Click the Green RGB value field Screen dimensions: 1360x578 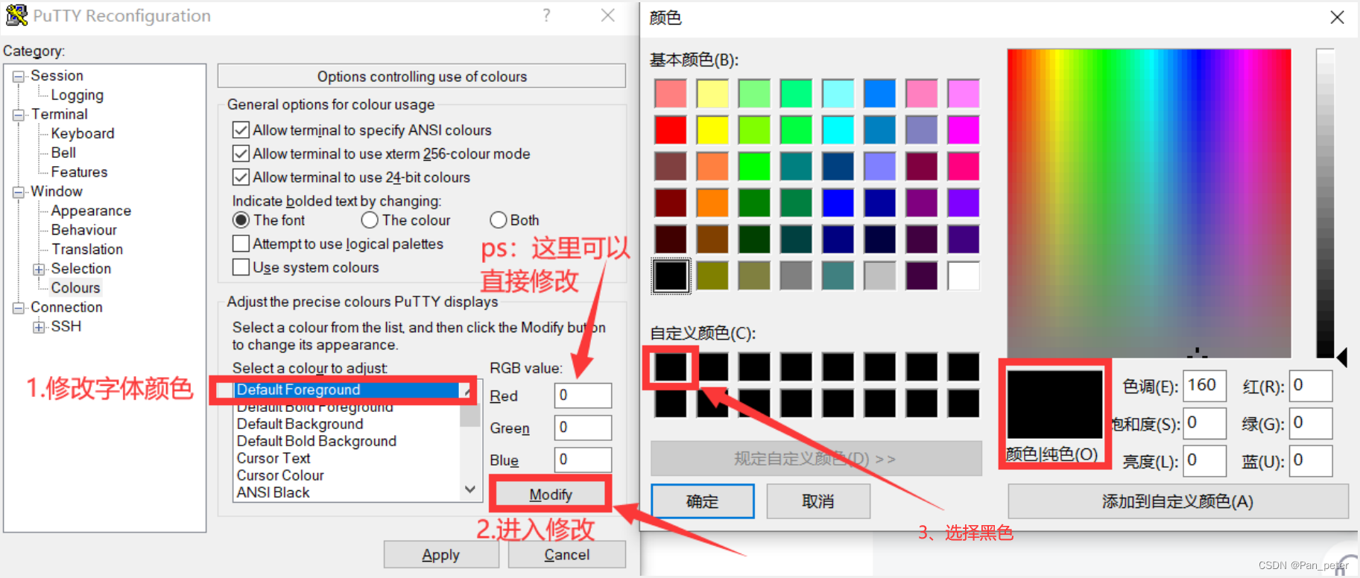tap(583, 428)
